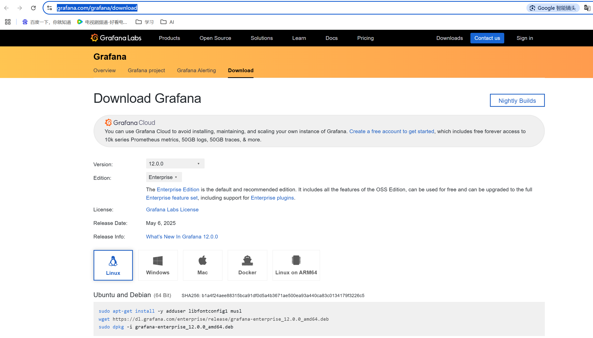This screenshot has width=593, height=338.
Task: Click the SHA256 checksum text
Action: tap(273, 296)
